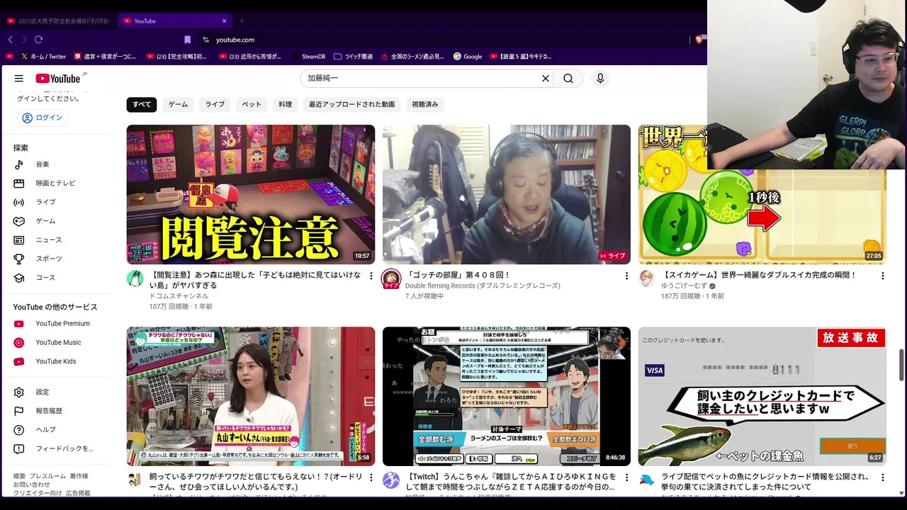Open more options for ゴッチの部屋 video
The width and height of the screenshot is (907, 510).
click(x=626, y=276)
